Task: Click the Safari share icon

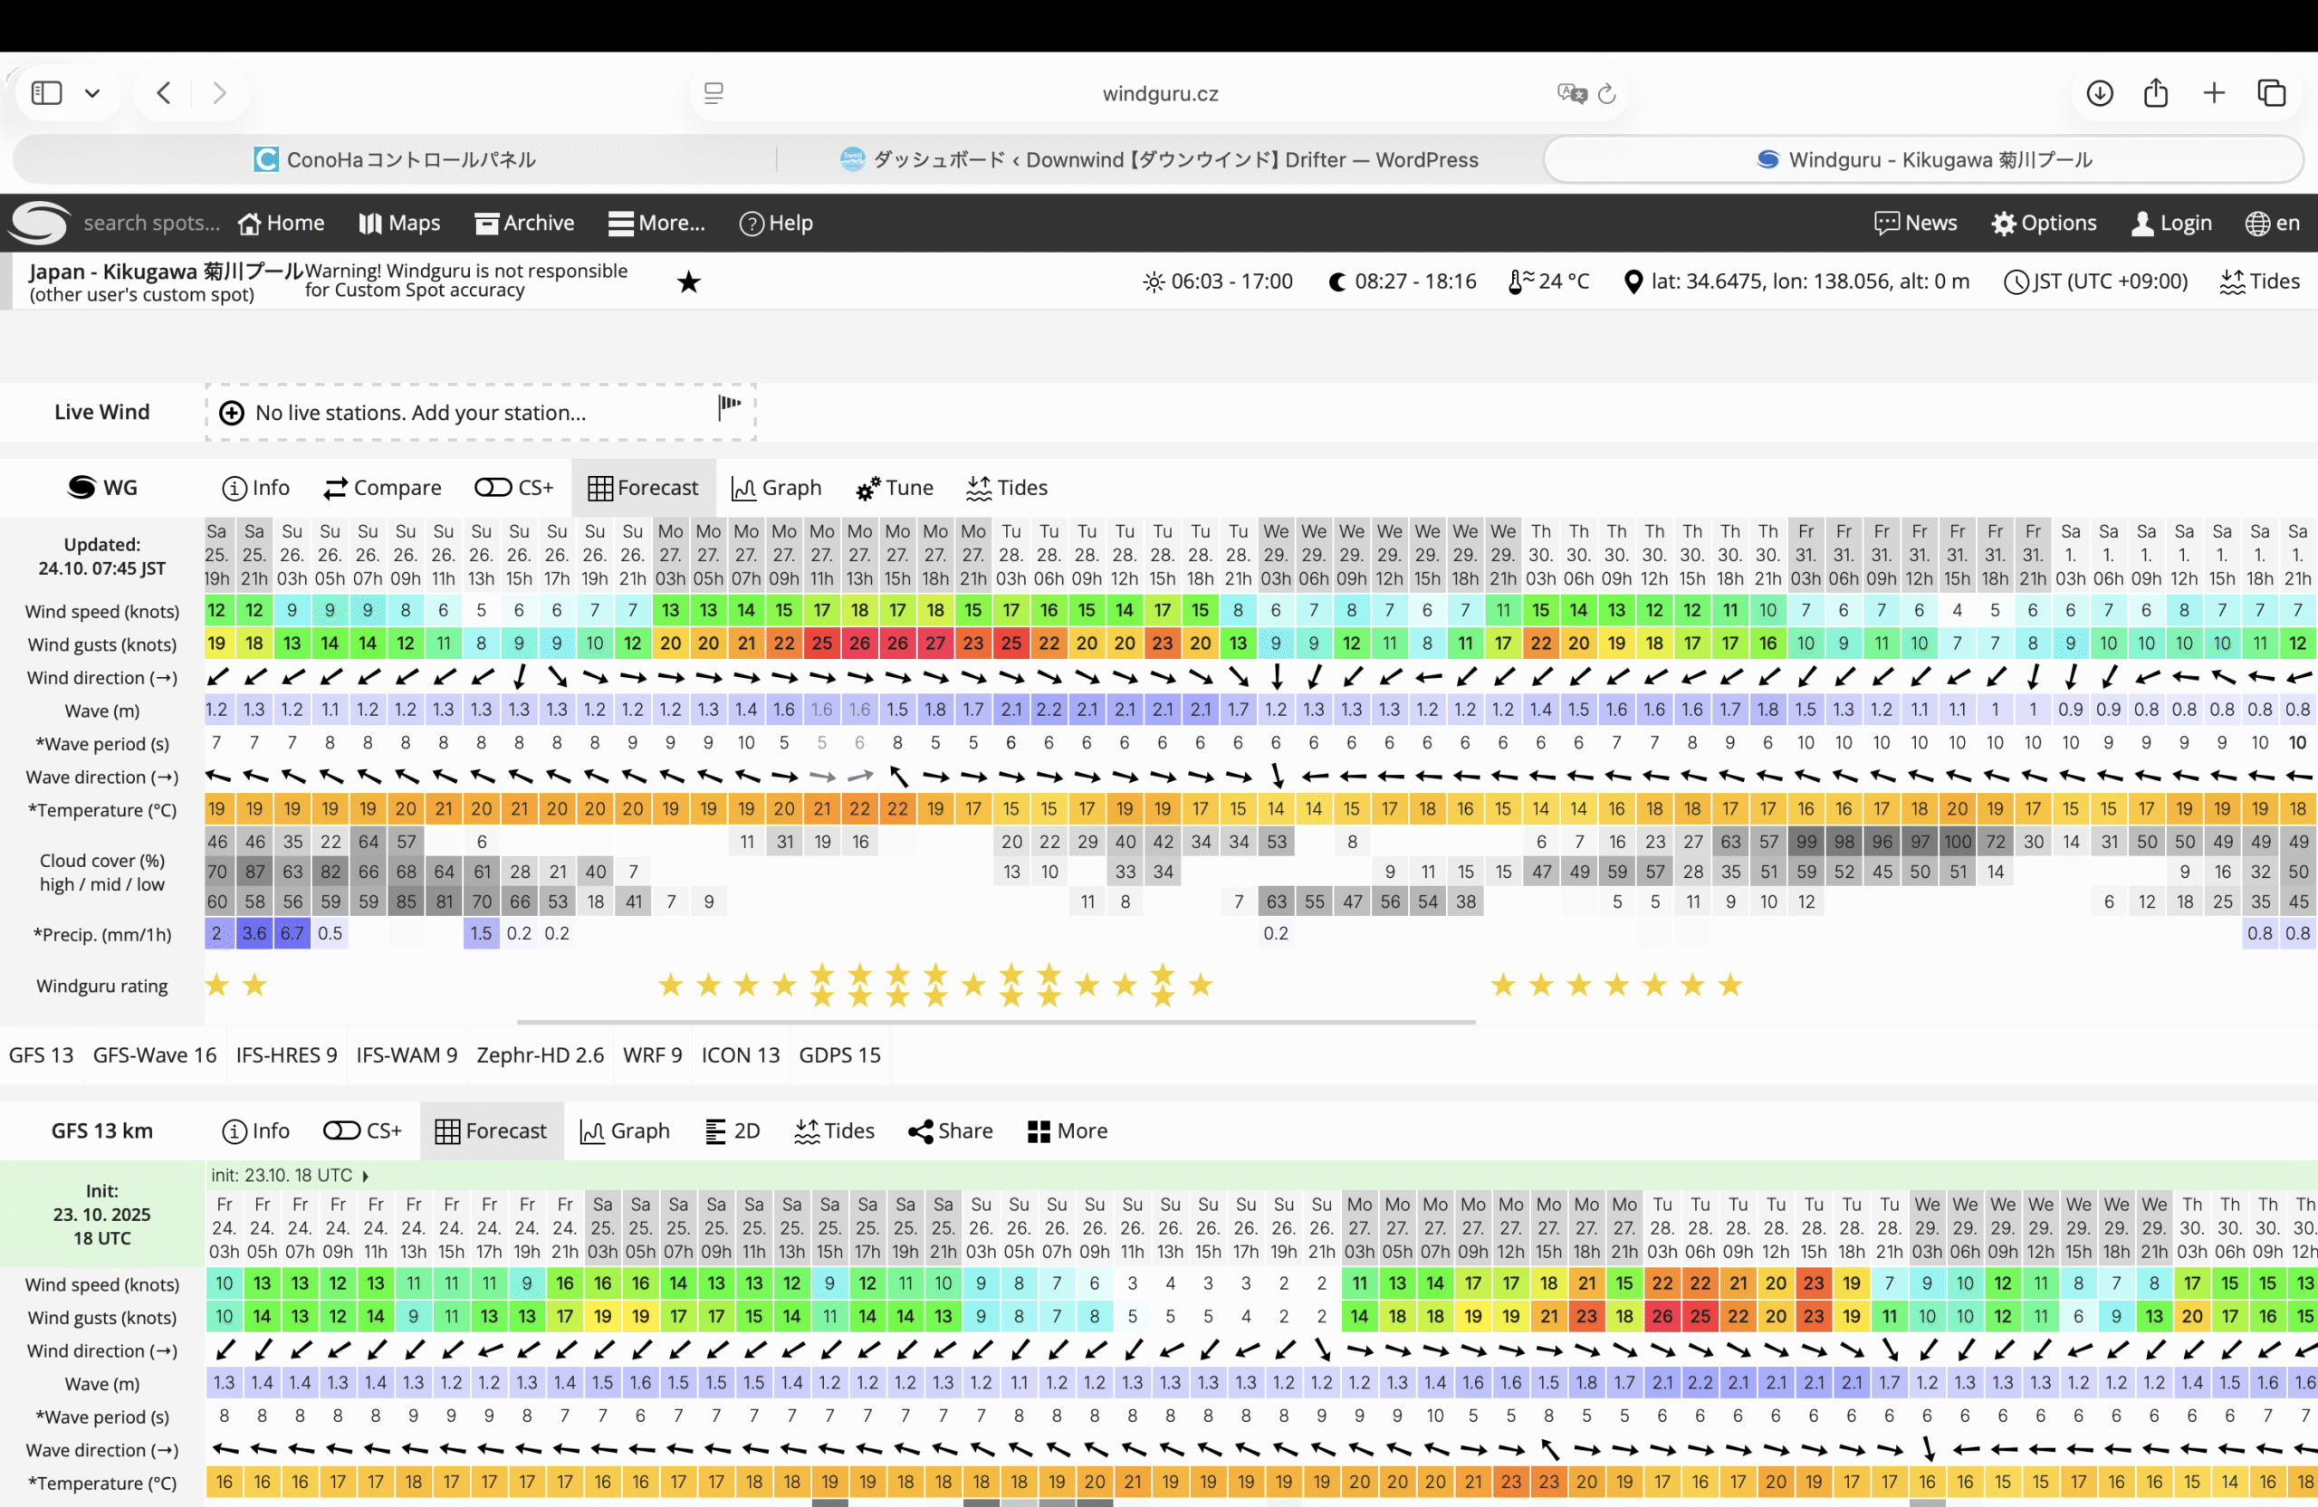Action: (x=2155, y=92)
